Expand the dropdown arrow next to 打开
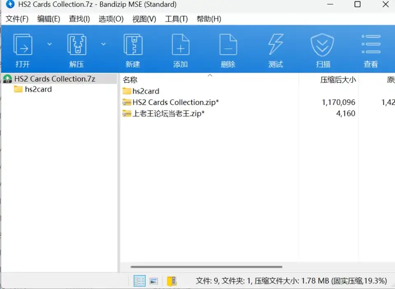This screenshot has width=395, height=289. pyautogui.click(x=50, y=44)
